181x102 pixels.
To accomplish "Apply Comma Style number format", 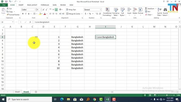I will (x=93, y=14).
